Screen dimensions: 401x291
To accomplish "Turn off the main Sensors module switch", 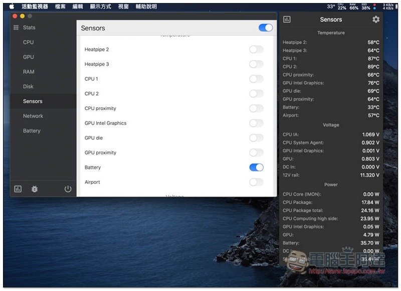I will coord(266,28).
